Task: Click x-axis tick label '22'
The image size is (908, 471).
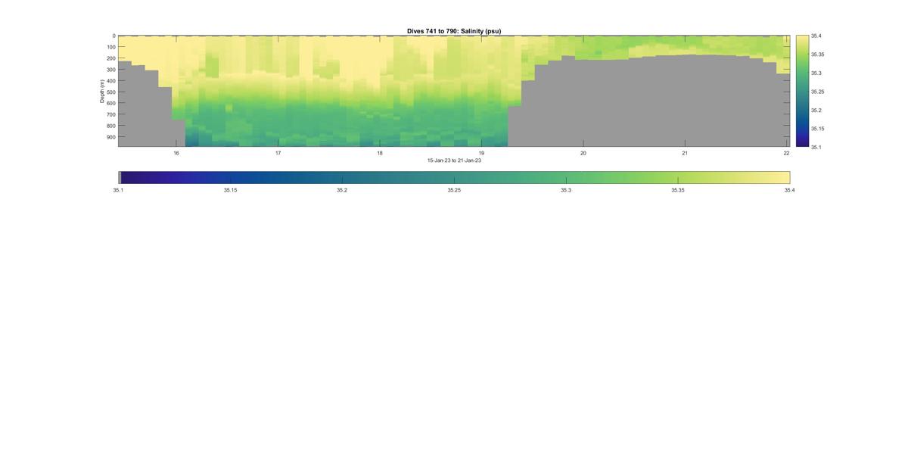Action: coord(786,153)
